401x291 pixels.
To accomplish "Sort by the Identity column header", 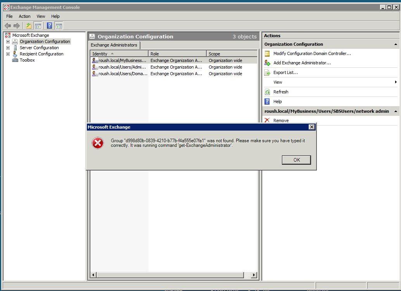I will pyautogui.click(x=119, y=53).
